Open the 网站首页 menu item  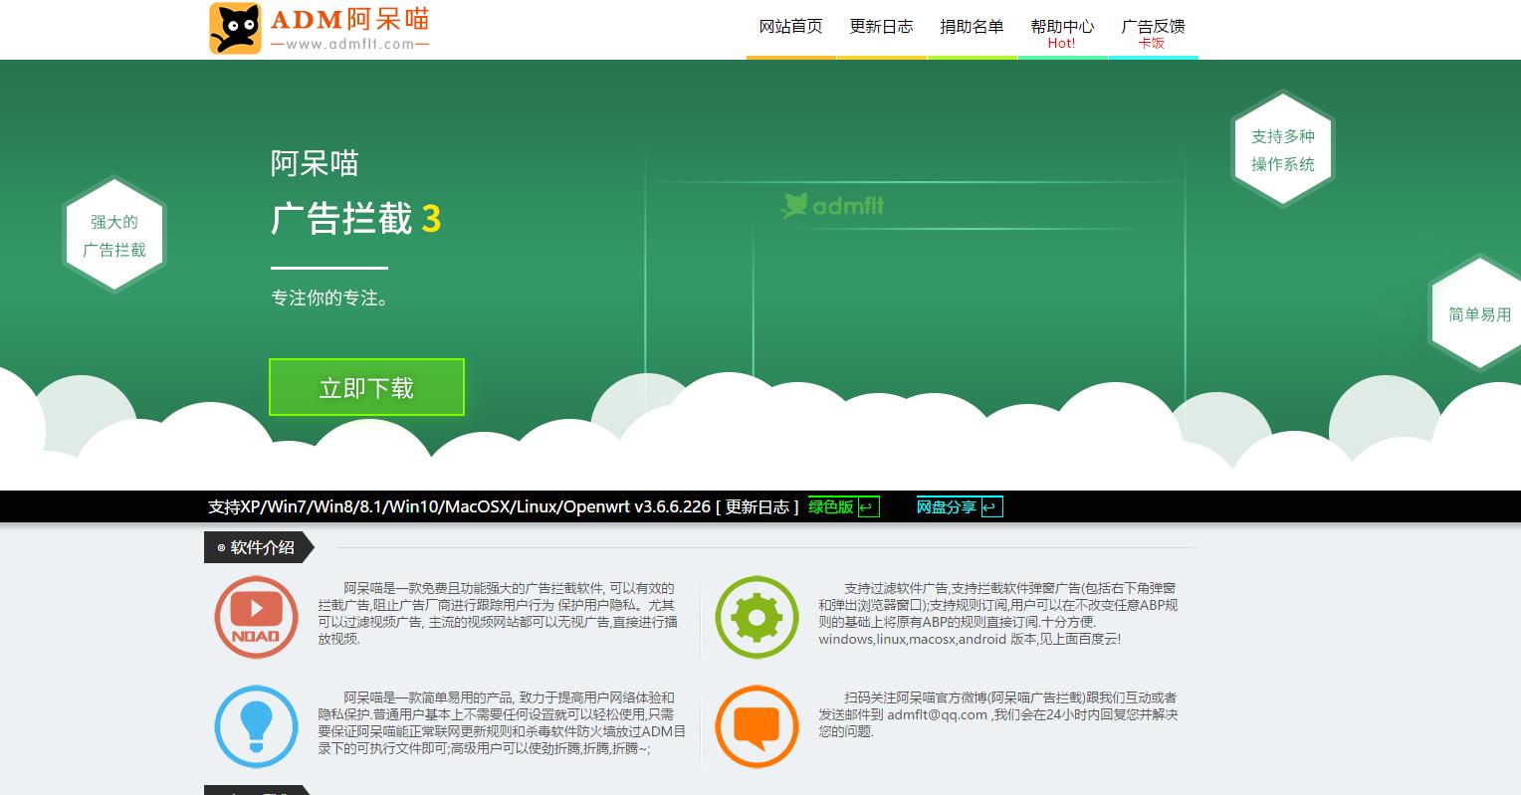pos(790,27)
